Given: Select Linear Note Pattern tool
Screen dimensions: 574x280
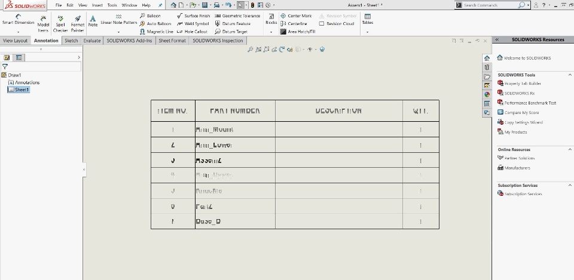Looking at the screenshot, I should pos(118,19).
